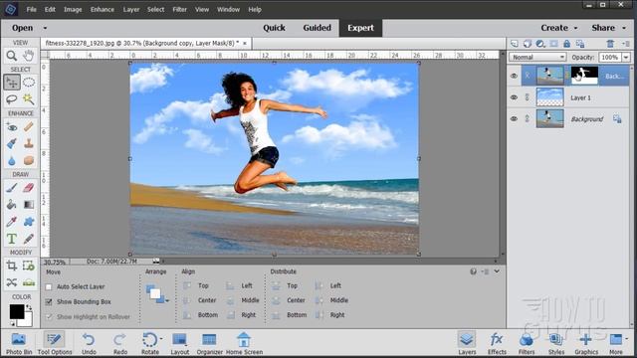Select the Magic Wand quick selection tool
Screen dimensions: 637x358
[29, 99]
